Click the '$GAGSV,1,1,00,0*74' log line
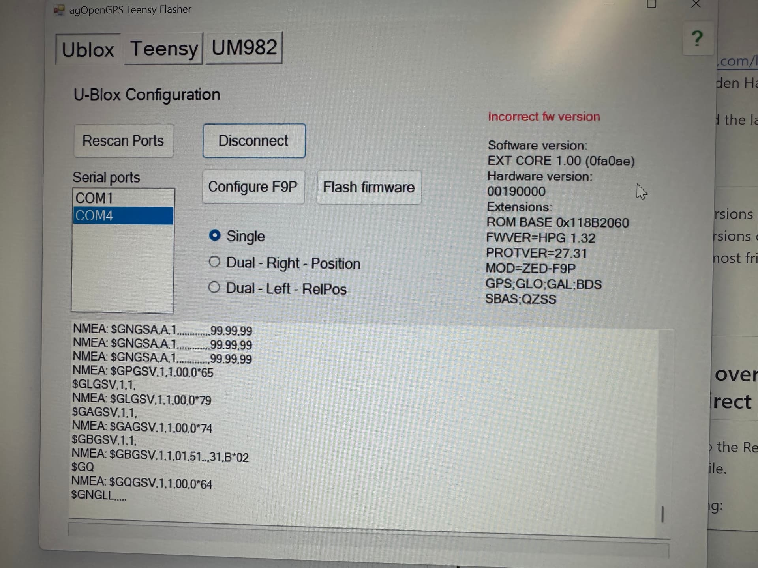 click(x=142, y=428)
